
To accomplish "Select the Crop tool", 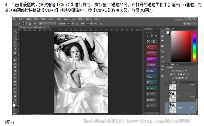I will coord(15,45).
